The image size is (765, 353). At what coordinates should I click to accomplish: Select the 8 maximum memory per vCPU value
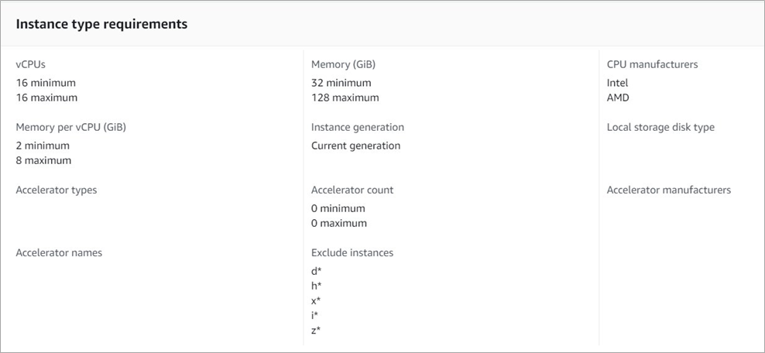[x=43, y=160]
